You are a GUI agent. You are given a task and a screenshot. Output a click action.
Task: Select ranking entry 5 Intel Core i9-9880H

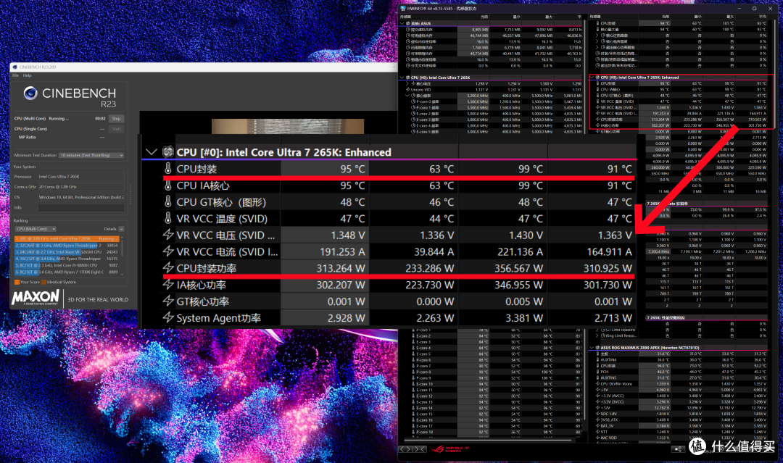[67, 265]
